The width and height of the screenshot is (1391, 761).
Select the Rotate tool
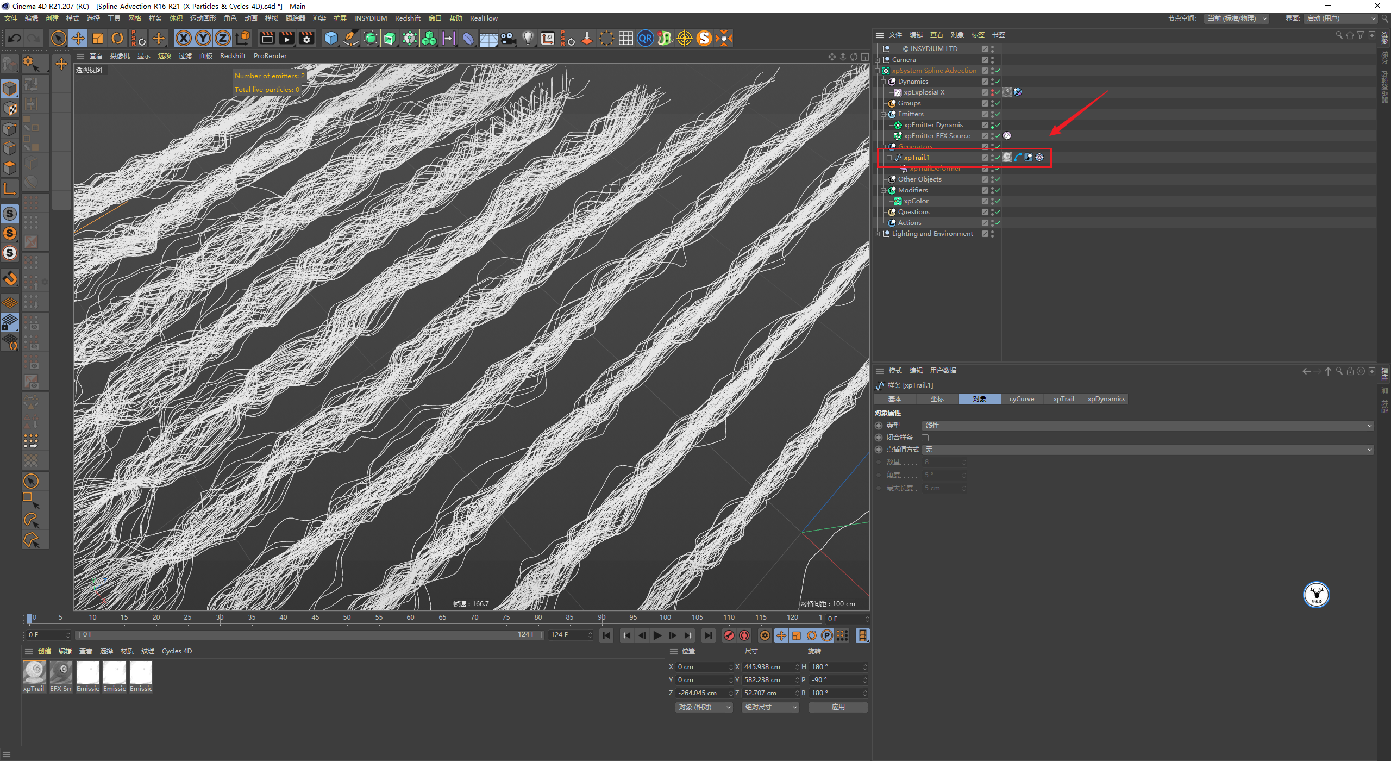[x=117, y=38]
